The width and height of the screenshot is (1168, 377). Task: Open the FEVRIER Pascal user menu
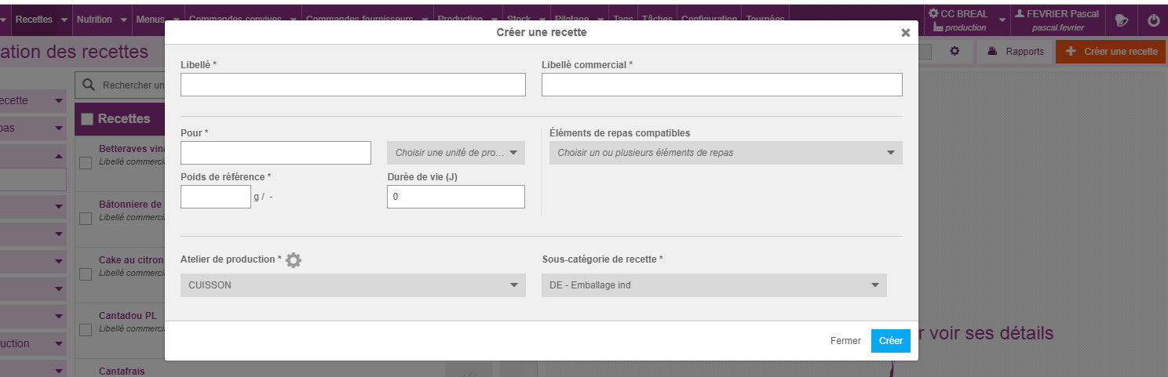pyautogui.click(x=1058, y=20)
